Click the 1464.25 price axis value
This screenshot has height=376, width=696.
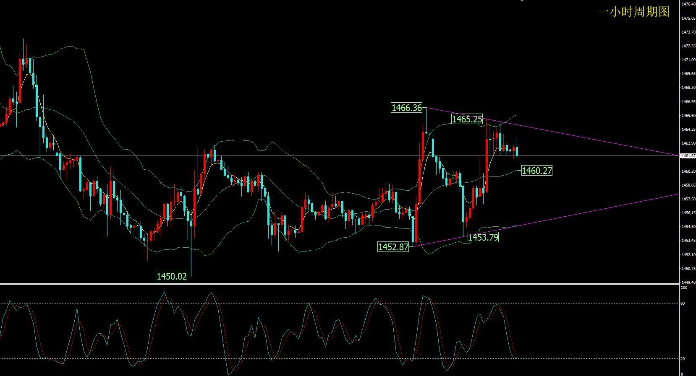tap(688, 130)
